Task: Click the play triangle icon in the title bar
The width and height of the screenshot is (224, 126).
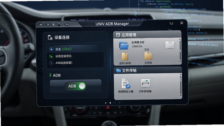Action: [48, 25]
